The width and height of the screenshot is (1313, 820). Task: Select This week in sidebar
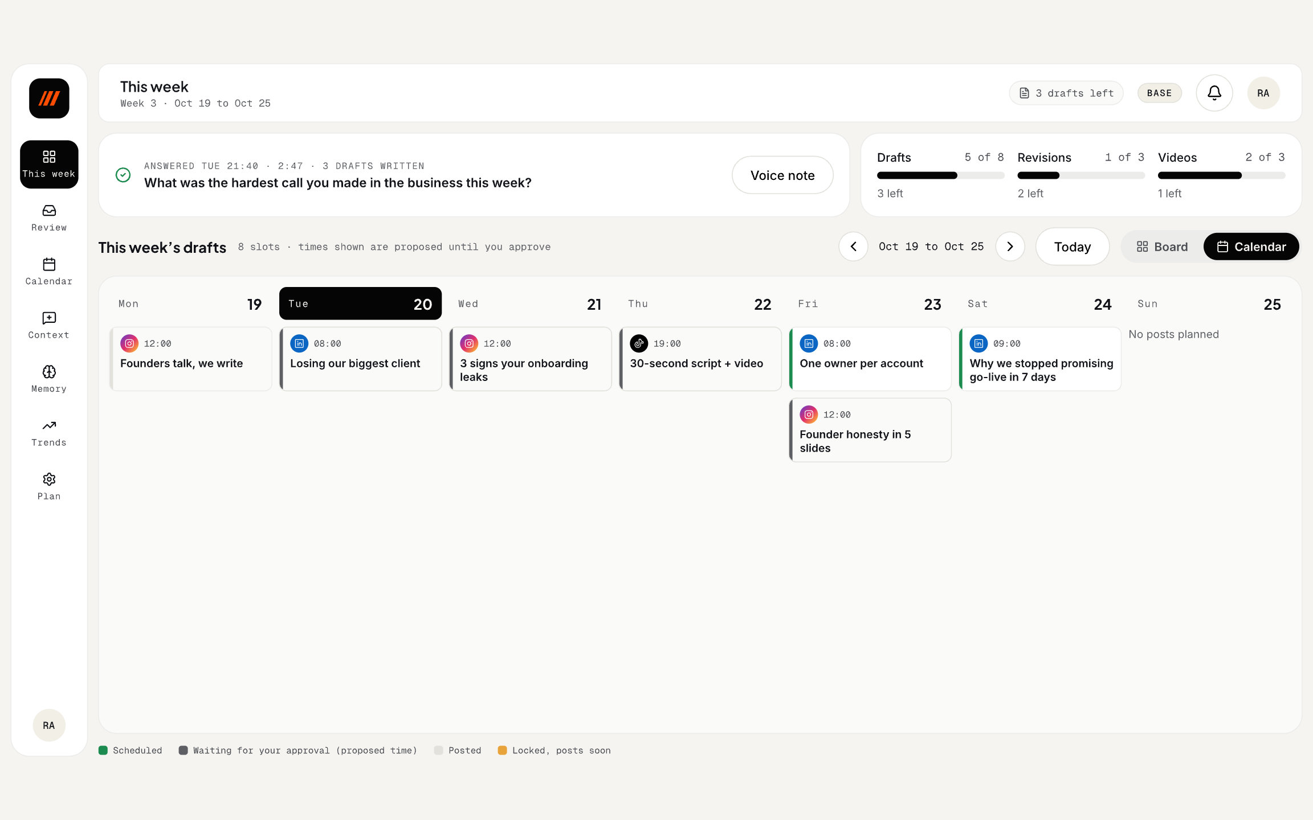coord(49,164)
